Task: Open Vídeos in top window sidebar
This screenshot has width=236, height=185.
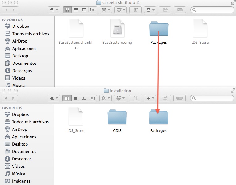Action: [15, 78]
